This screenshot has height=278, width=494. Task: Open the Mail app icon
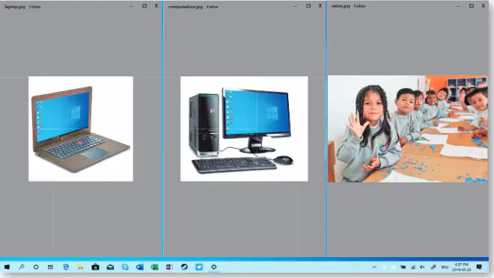(x=110, y=267)
